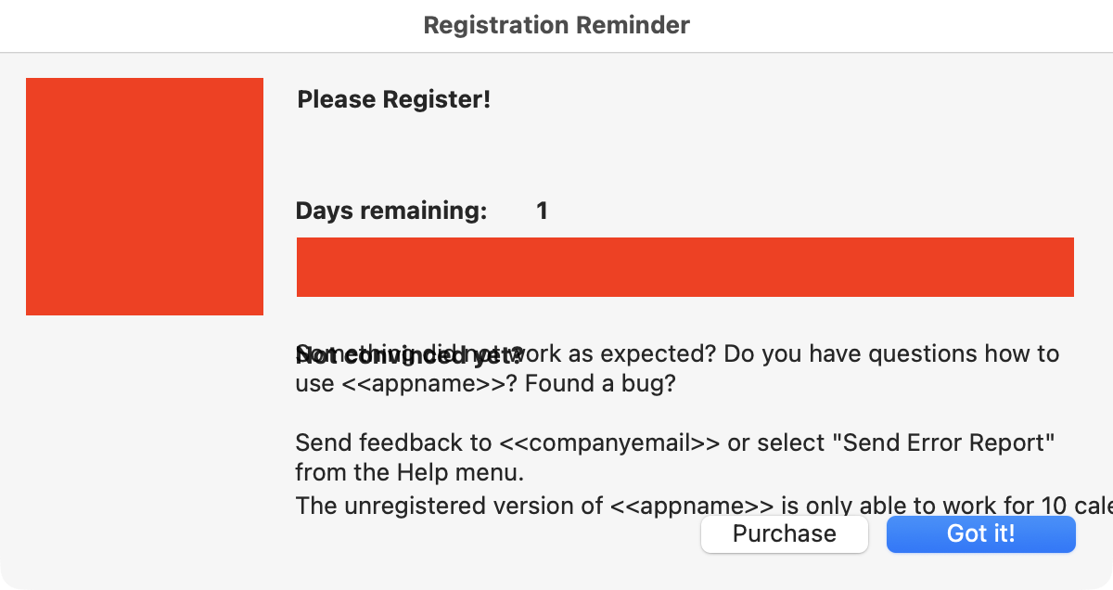Select the Please Register! heading
The width and height of the screenshot is (1113, 590).
click(393, 99)
